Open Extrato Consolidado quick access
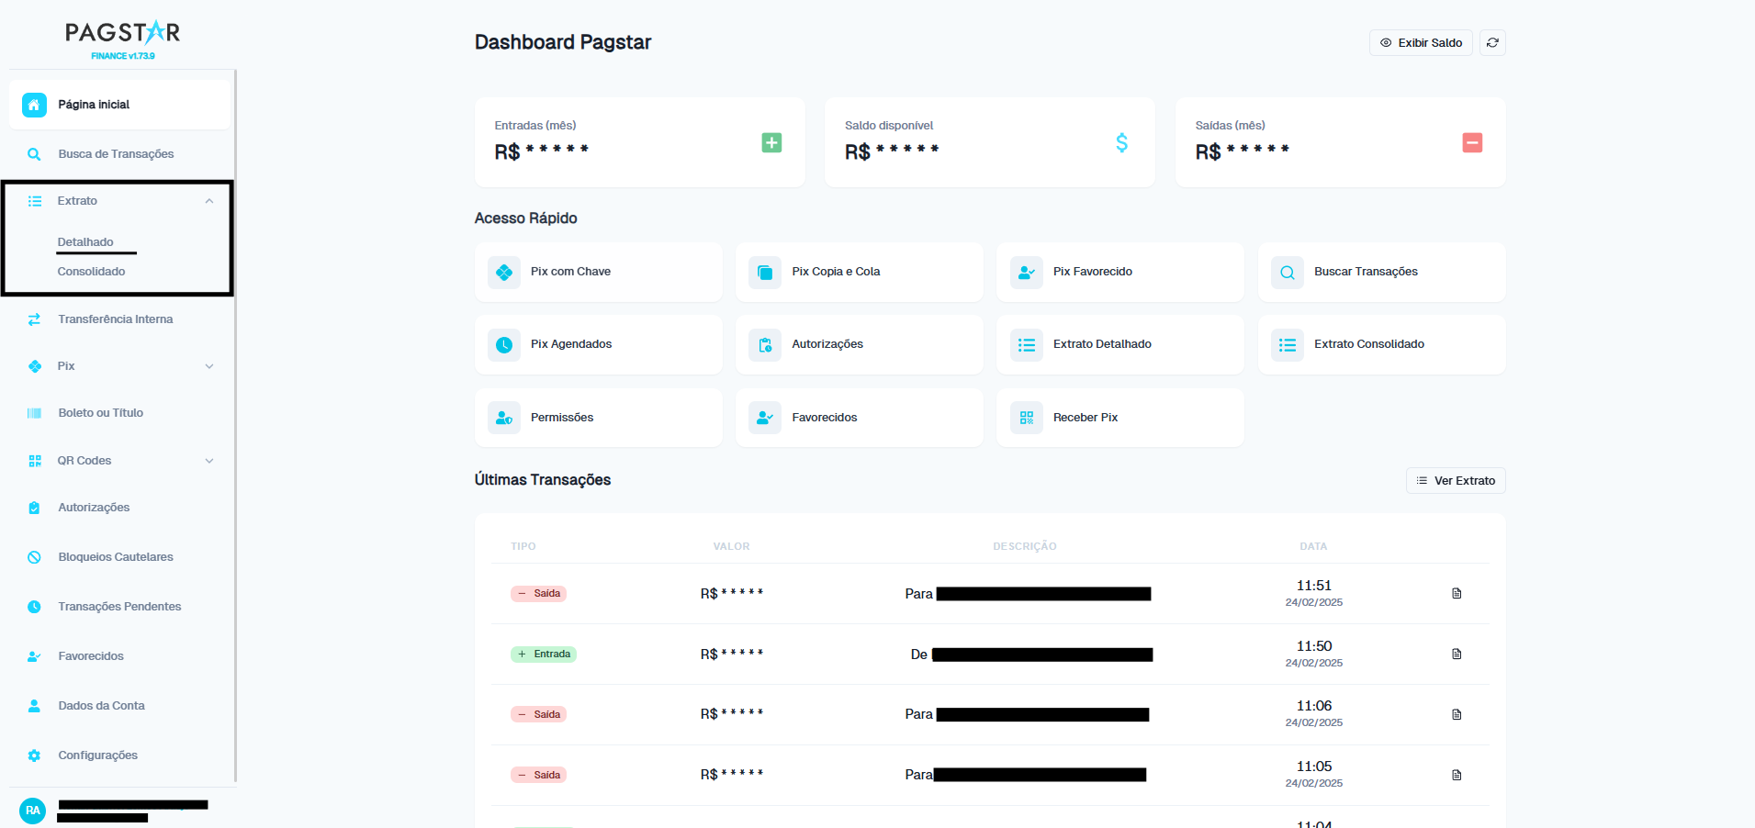The width and height of the screenshot is (1755, 828). click(1381, 344)
